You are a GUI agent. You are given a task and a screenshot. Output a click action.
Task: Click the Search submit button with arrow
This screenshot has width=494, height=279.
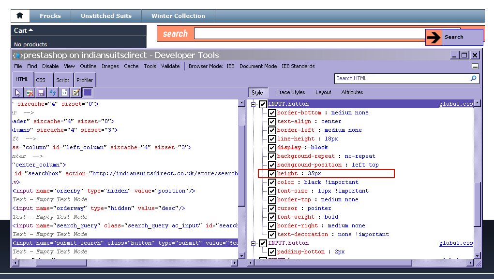point(454,37)
